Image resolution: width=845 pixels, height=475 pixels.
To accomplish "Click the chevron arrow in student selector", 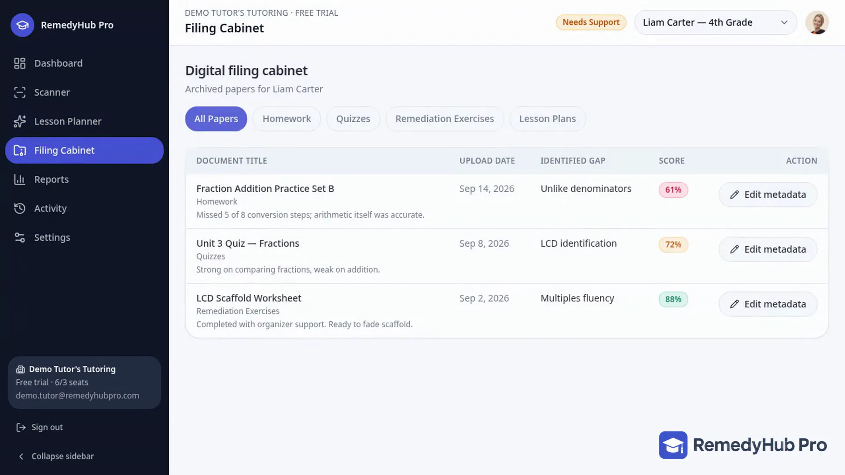I will tap(784, 22).
